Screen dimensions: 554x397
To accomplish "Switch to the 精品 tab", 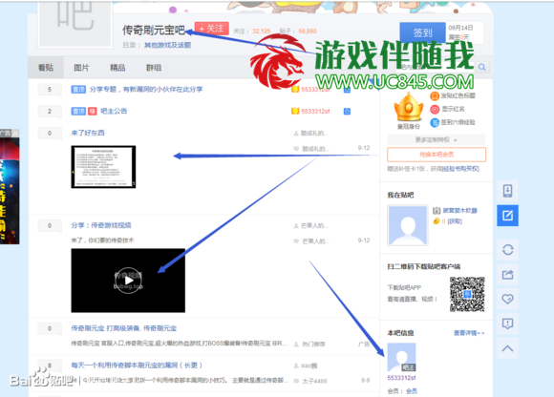I will coord(117,68).
